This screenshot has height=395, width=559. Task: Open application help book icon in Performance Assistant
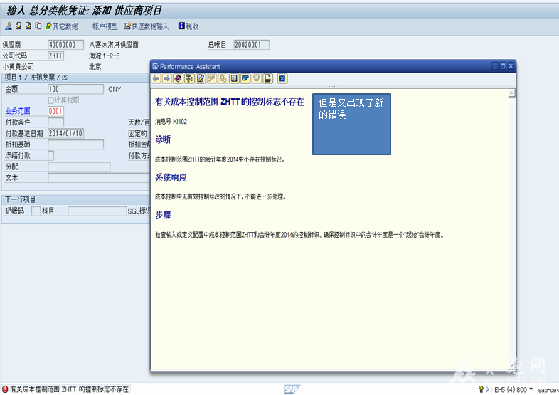179,78
